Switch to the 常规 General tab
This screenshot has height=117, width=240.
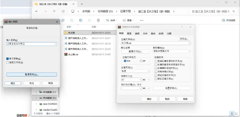coord(121,34)
